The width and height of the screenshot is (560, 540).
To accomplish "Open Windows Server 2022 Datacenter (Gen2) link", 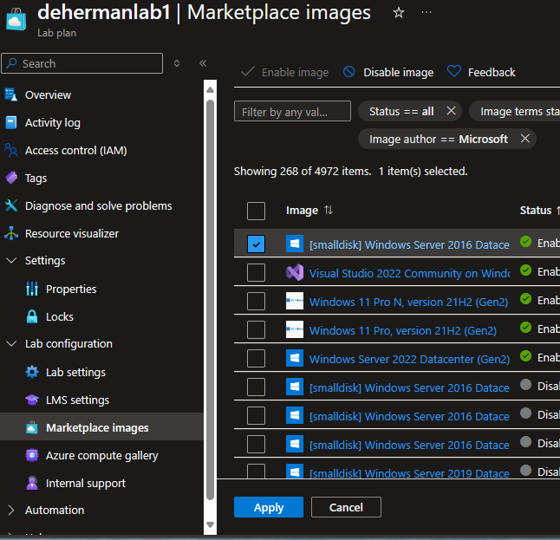I will [409, 359].
